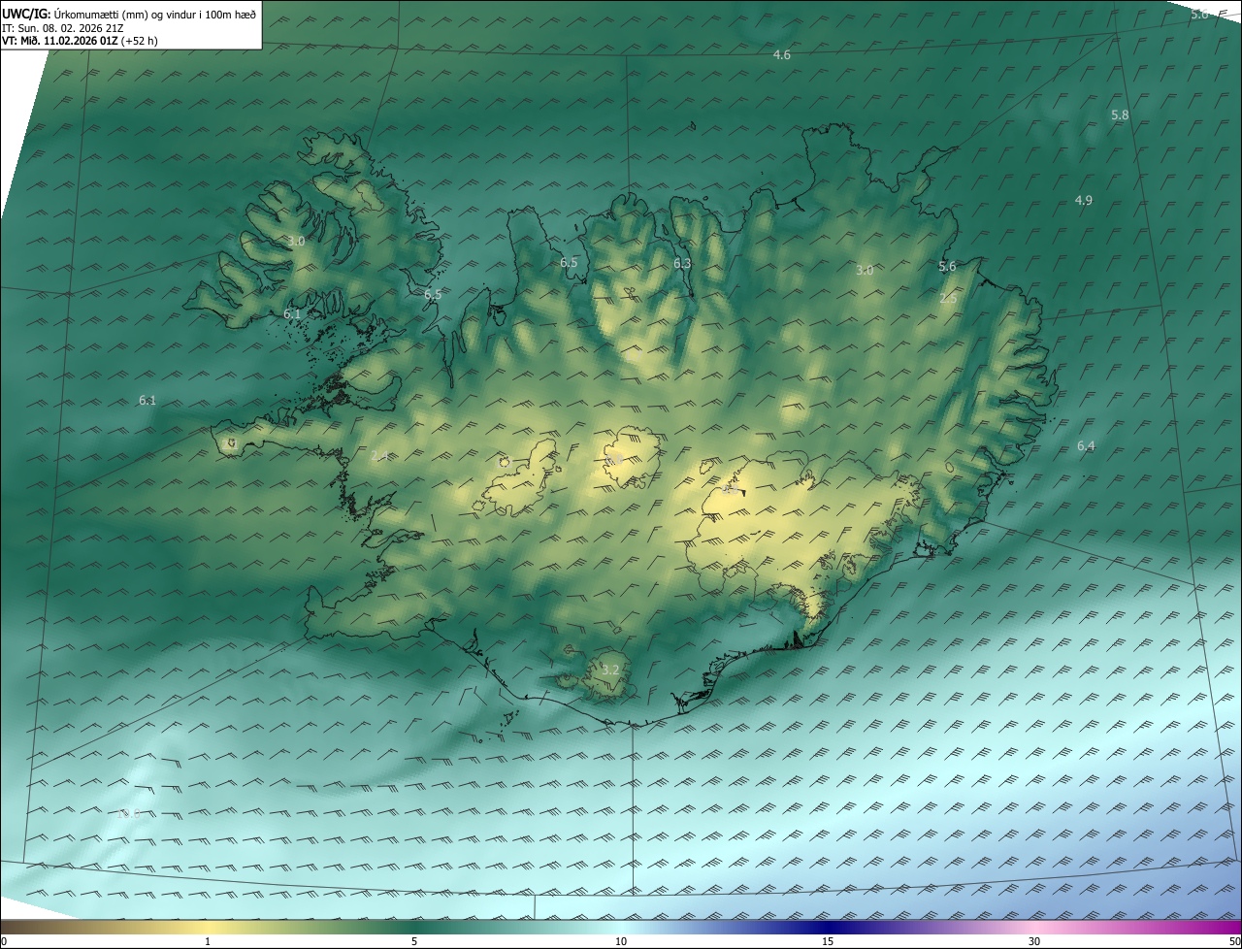Click the tick label 5 on the colour scale
This screenshot has width=1242, height=949.
414,941
